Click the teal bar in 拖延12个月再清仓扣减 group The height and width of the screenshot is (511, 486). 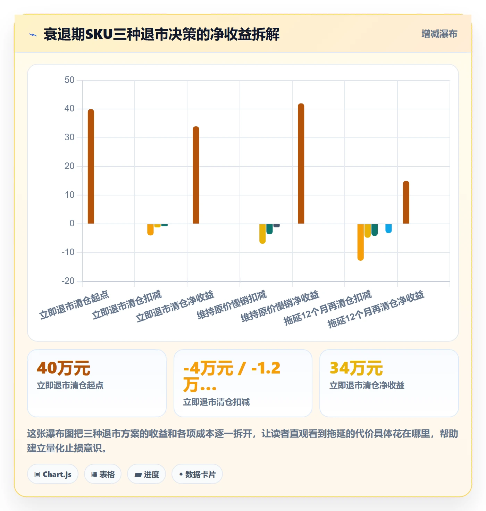click(x=375, y=230)
